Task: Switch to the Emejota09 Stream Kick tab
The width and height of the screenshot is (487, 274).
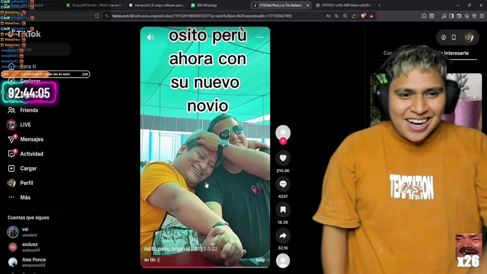Action: [94, 5]
